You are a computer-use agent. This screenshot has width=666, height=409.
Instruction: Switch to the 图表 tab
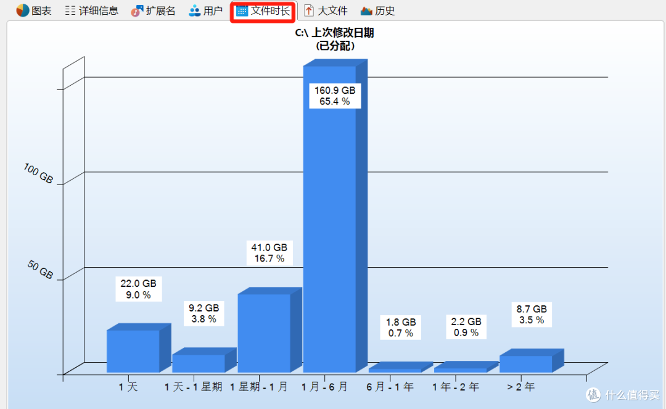[33, 10]
